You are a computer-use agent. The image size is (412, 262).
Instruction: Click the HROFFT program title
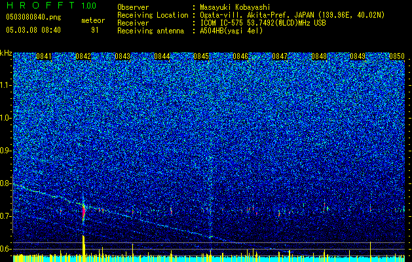41,5
